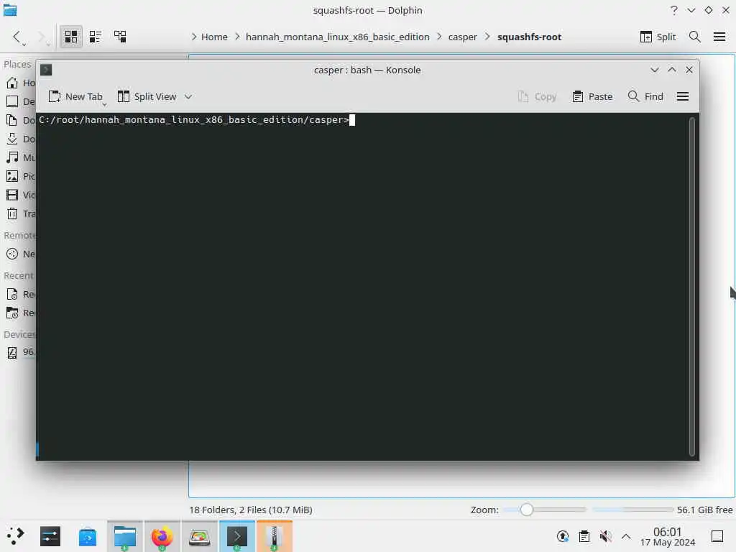The height and width of the screenshot is (552, 736).
Task: Click Copy in Konsole toolbar
Action: [x=537, y=96]
